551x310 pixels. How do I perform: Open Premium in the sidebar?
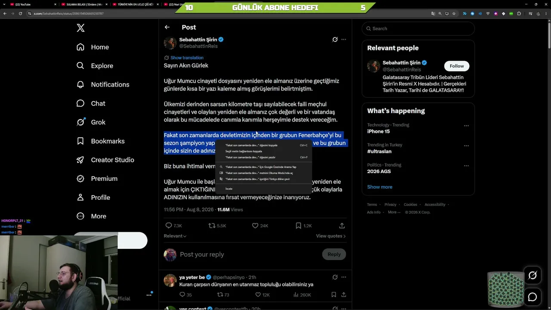point(97,179)
